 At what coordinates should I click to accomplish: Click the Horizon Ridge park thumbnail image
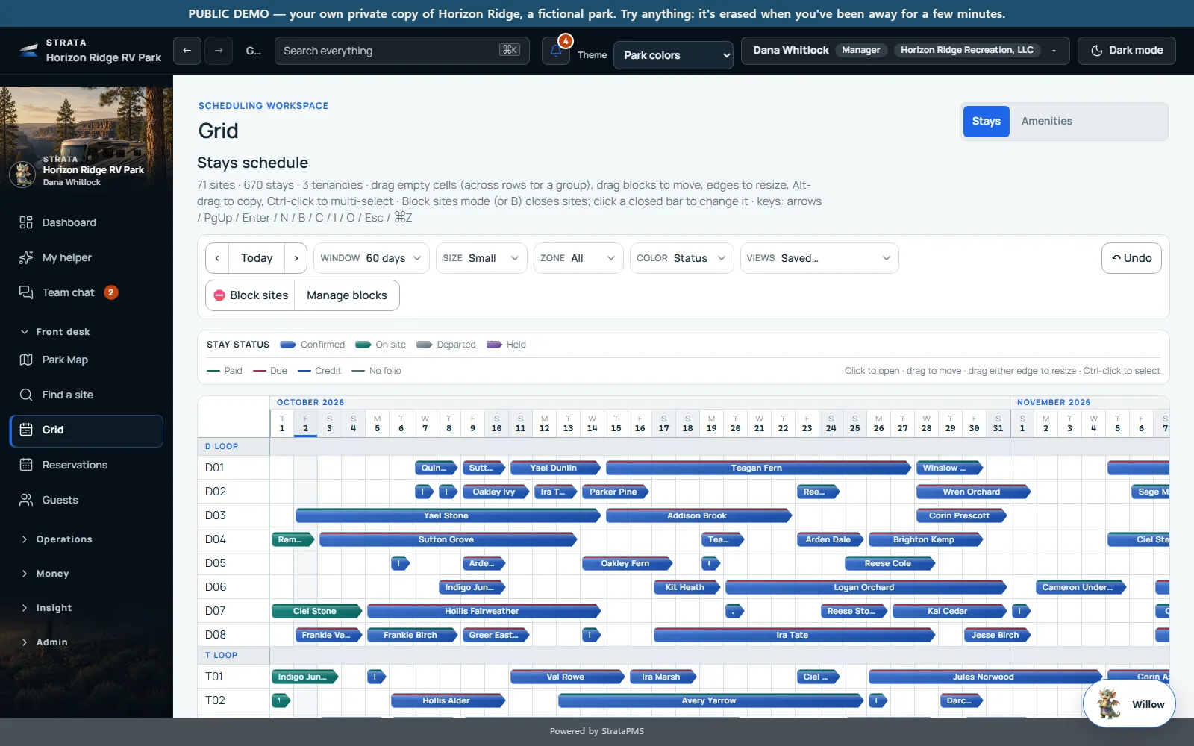click(87, 138)
